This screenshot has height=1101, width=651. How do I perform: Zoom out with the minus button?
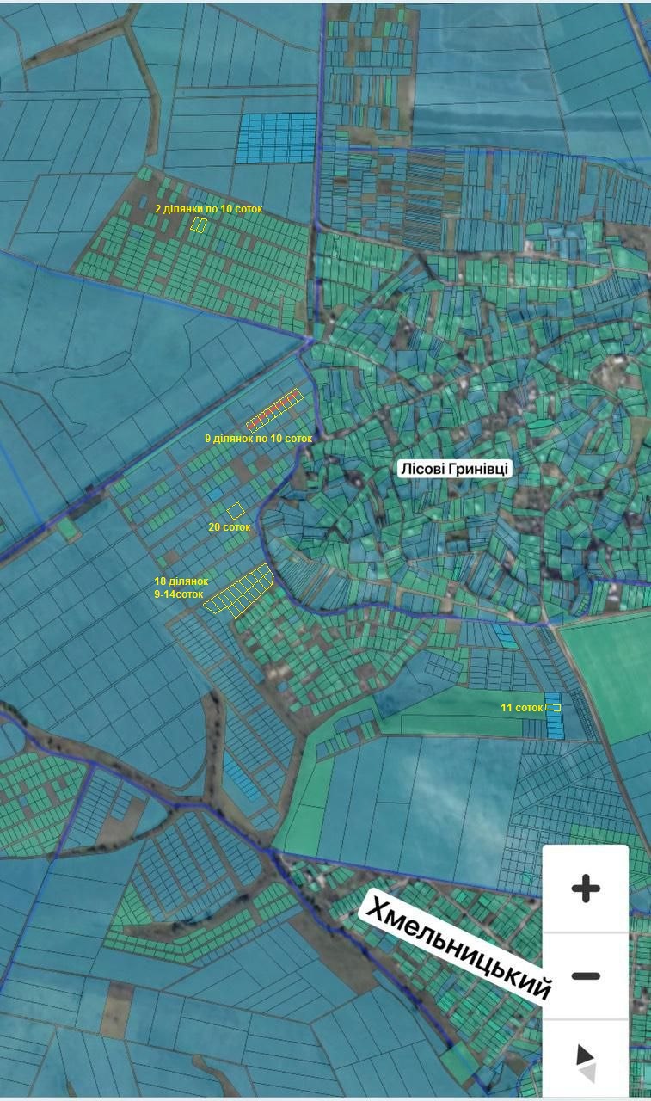click(x=586, y=976)
